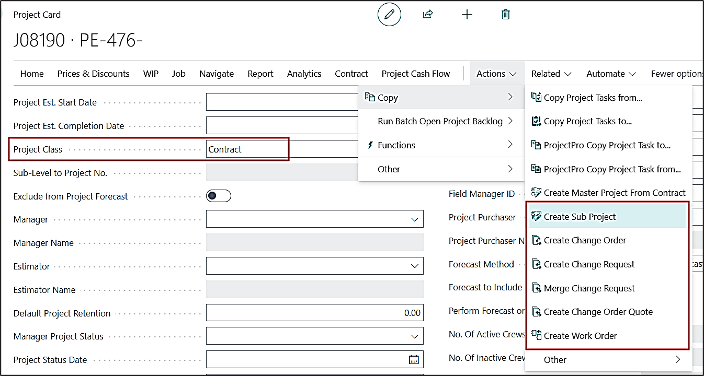Click the Create Sub Project icon
This screenshot has height=376, width=704.
[x=536, y=217]
